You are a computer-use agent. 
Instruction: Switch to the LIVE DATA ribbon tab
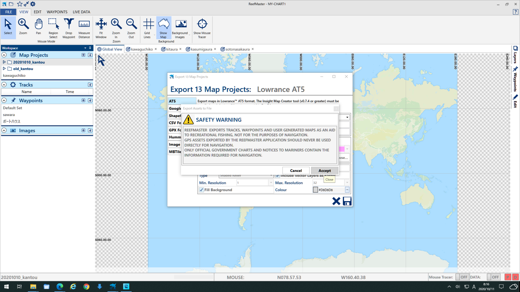click(x=82, y=12)
